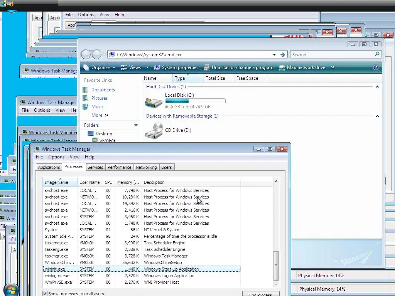Switch to the Users tab
The width and height of the screenshot is (395, 296).
[167, 167]
